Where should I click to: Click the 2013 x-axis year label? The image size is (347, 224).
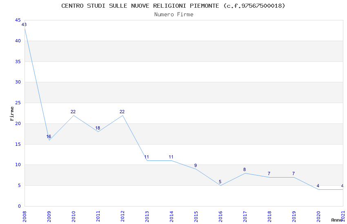[147, 216]
